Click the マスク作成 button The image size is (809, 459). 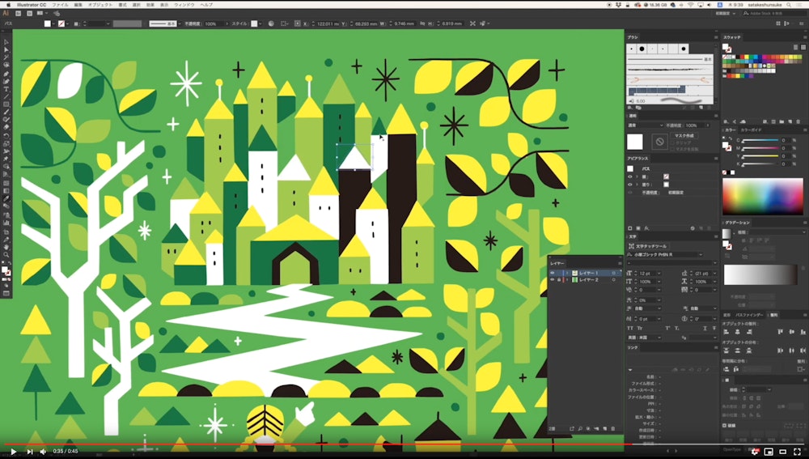684,136
